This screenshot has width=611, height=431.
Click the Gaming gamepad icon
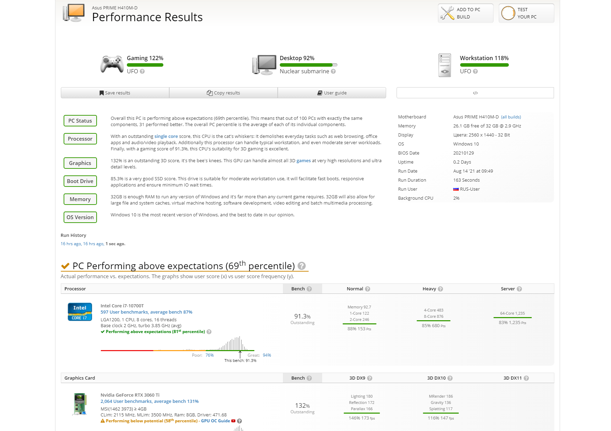(x=112, y=64)
